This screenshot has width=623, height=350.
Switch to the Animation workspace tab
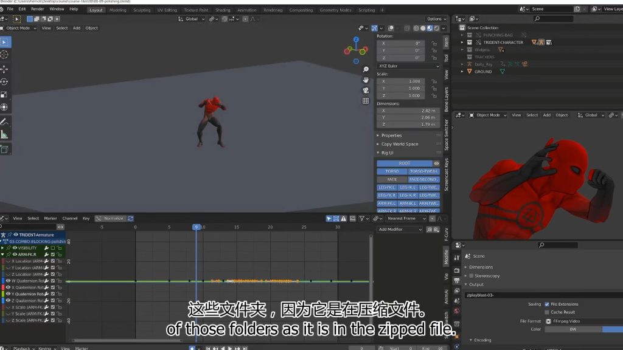point(247,10)
